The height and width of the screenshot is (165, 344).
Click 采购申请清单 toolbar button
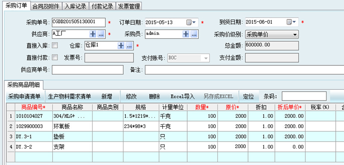point(24,96)
